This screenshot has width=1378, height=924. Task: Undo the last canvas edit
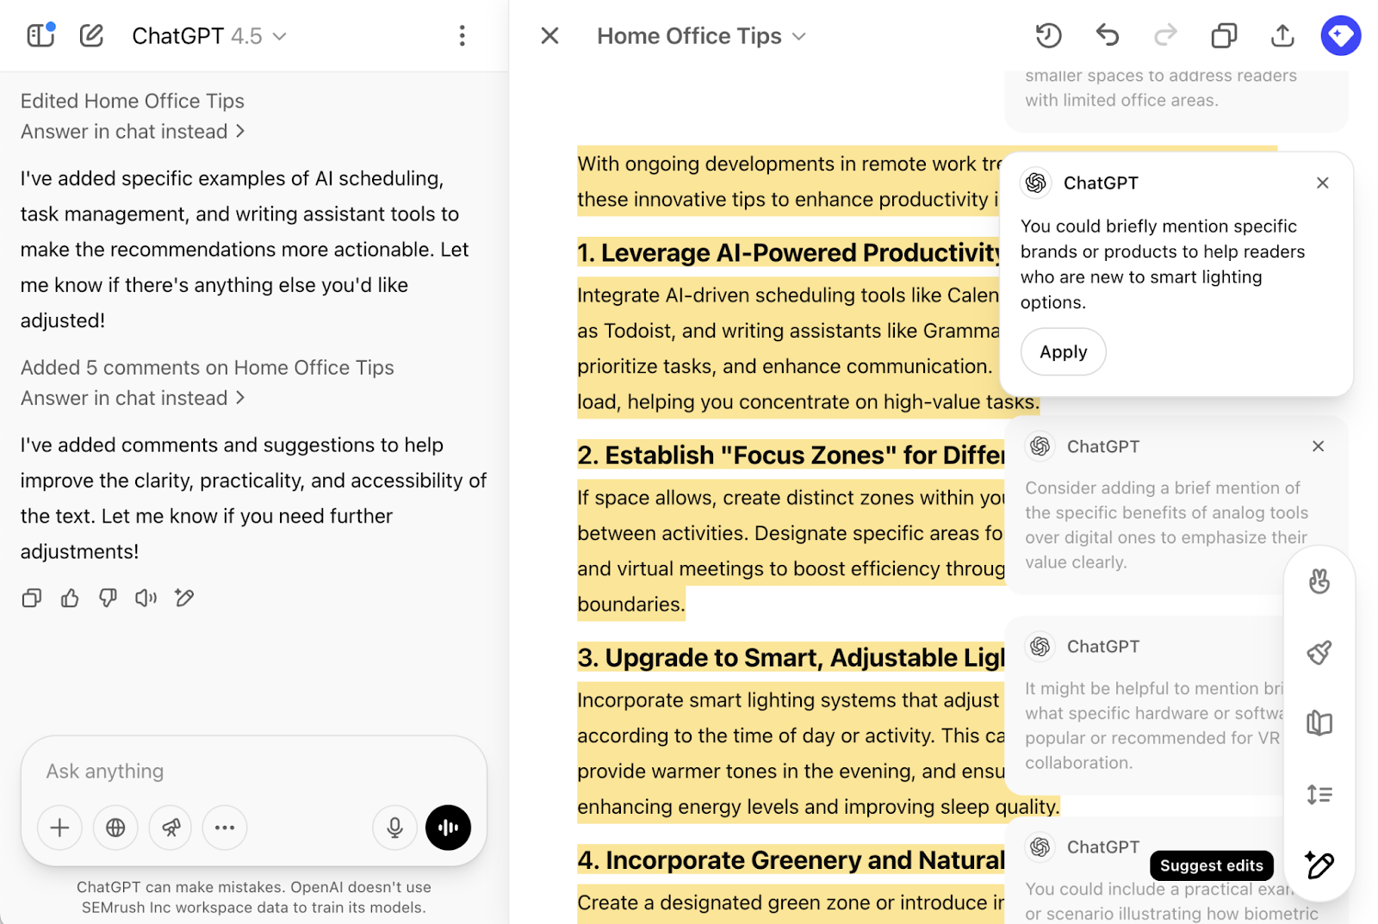[1108, 35]
